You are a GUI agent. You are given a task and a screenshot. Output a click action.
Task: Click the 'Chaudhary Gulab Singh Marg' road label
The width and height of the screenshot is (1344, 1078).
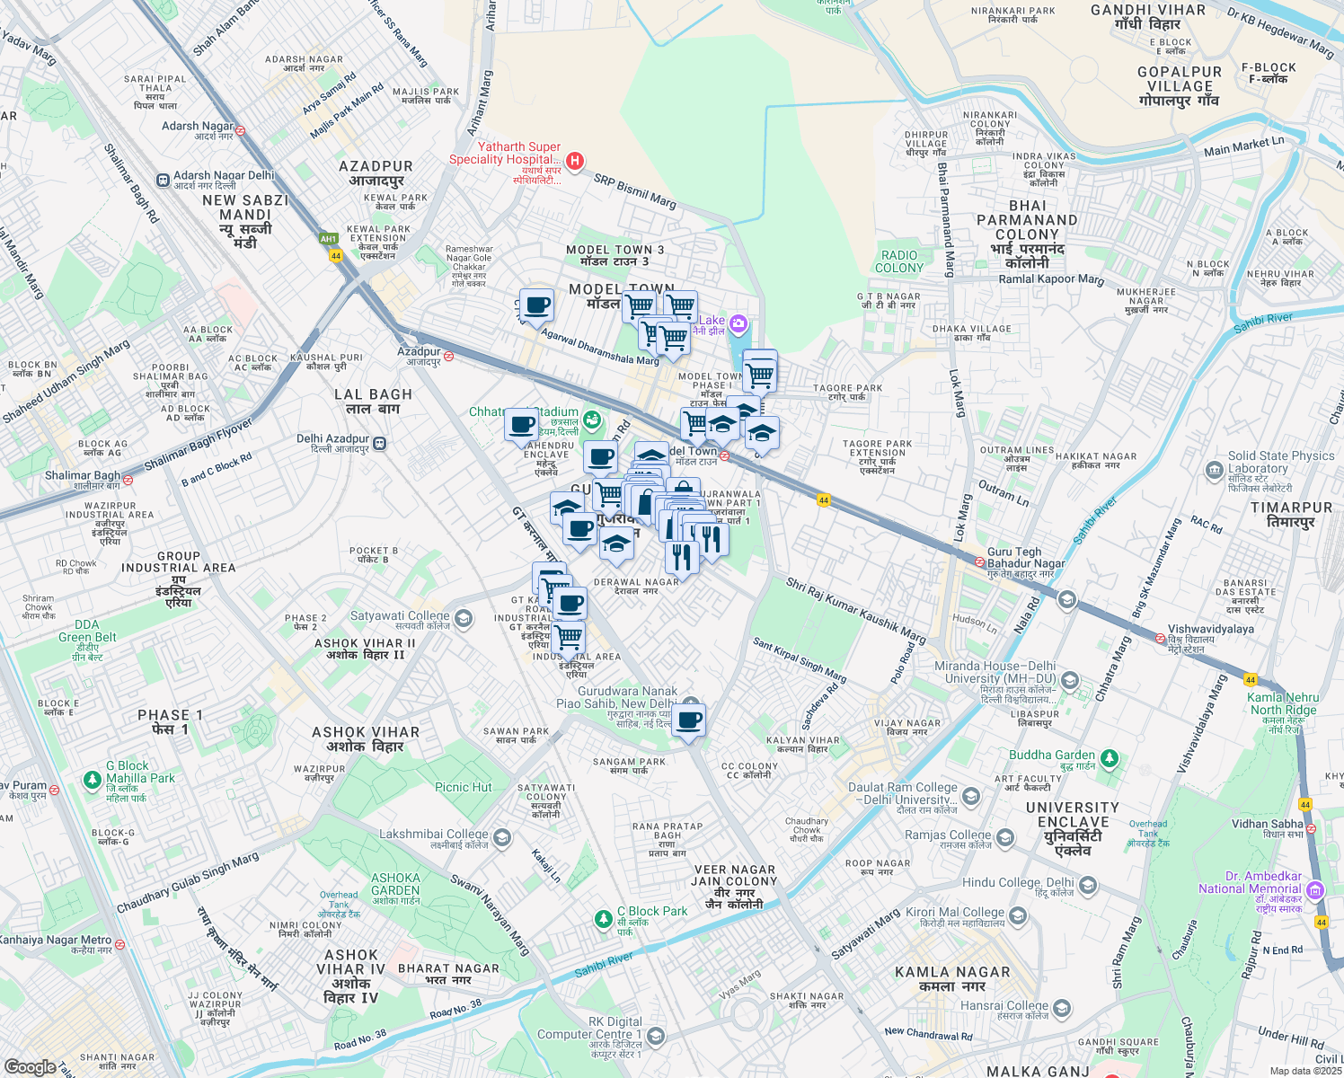[188, 883]
